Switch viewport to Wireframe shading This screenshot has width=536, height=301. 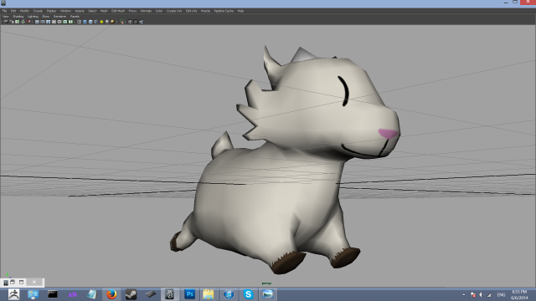(x=80, y=22)
